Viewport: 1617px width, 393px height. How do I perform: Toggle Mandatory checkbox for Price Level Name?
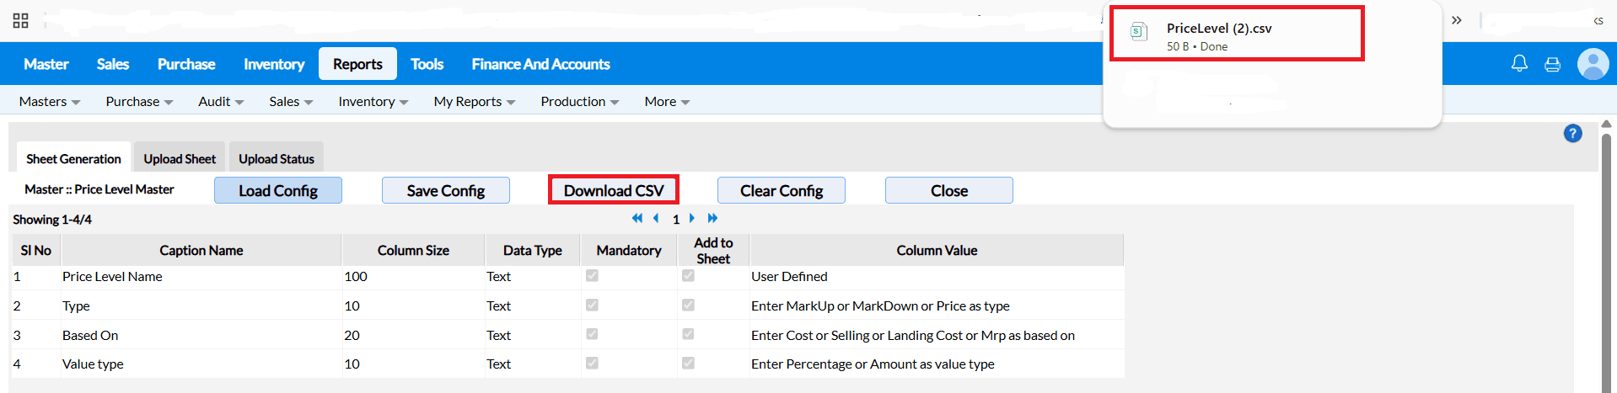point(592,276)
